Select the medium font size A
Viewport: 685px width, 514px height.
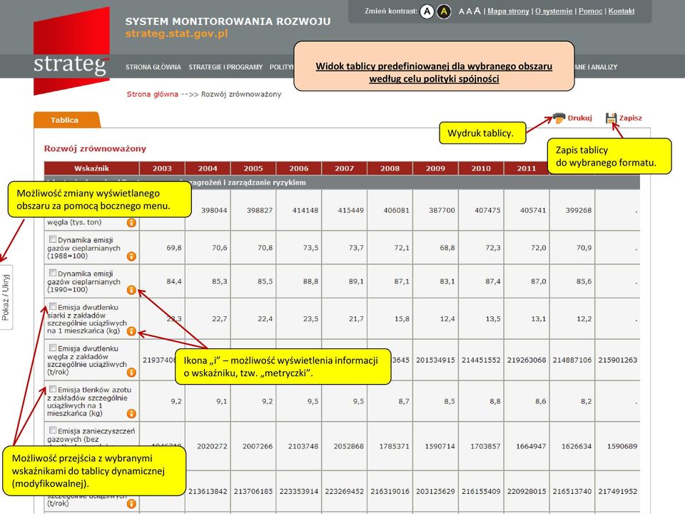click(469, 11)
